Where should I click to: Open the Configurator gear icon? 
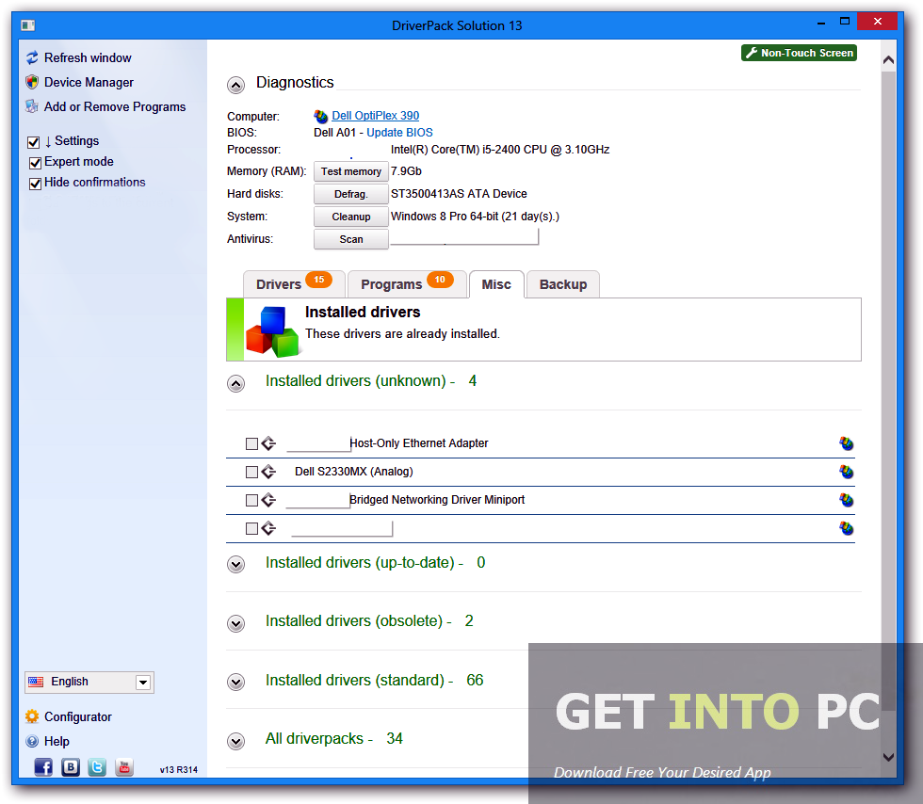click(x=32, y=716)
